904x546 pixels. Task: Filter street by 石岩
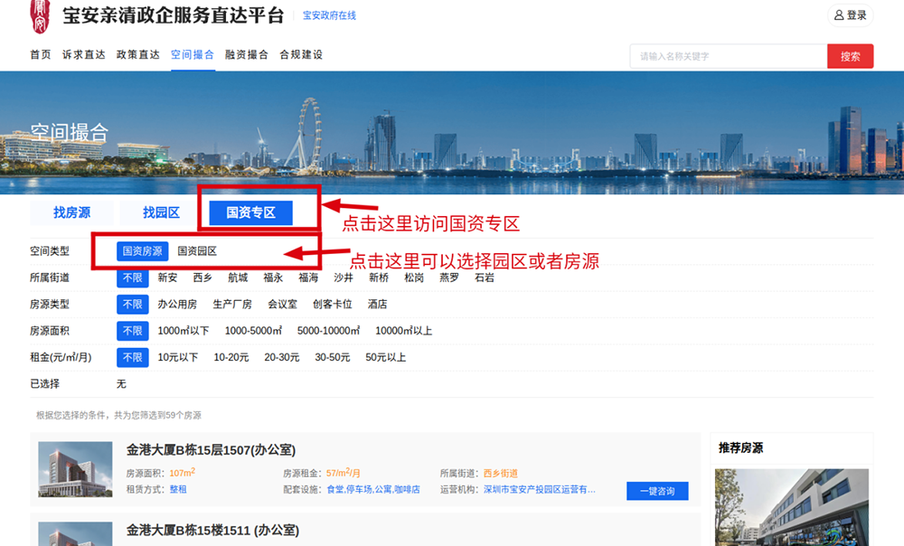(485, 278)
